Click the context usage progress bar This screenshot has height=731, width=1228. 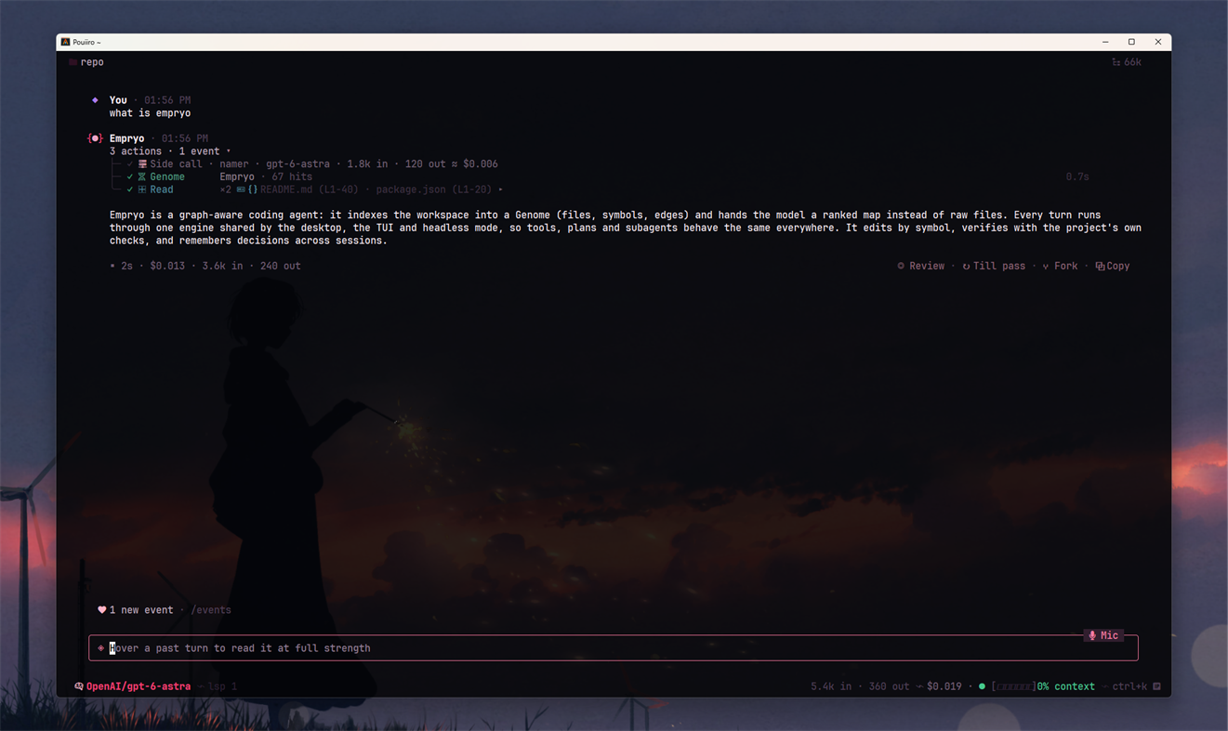pos(1013,686)
